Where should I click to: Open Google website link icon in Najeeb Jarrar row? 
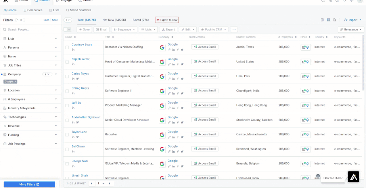[x=169, y=64]
